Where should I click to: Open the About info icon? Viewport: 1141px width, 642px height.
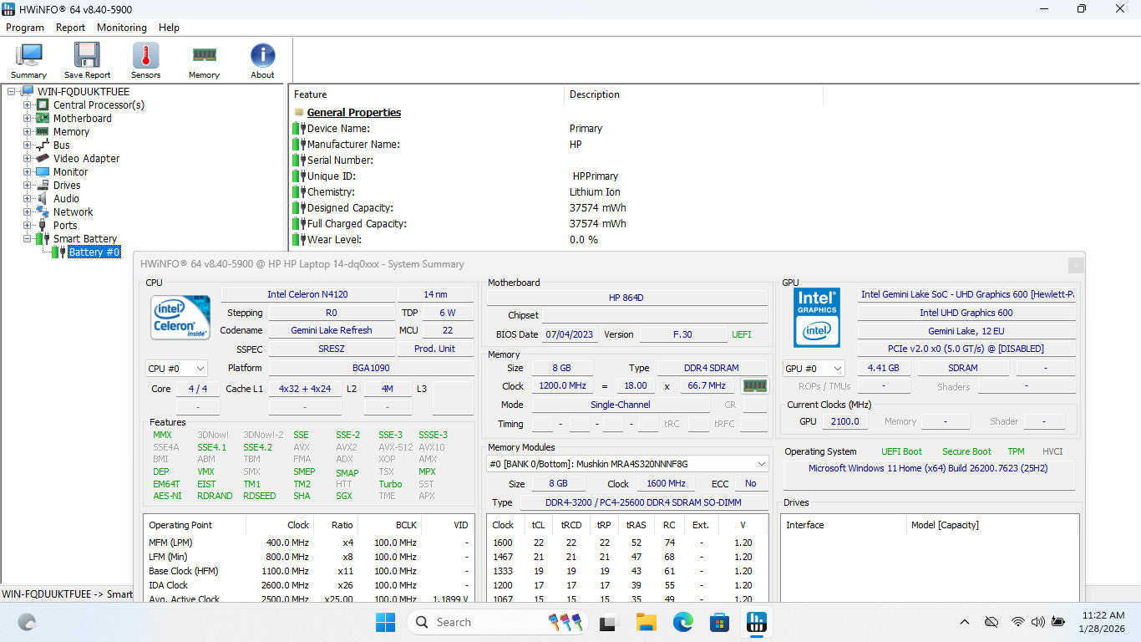[262, 57]
